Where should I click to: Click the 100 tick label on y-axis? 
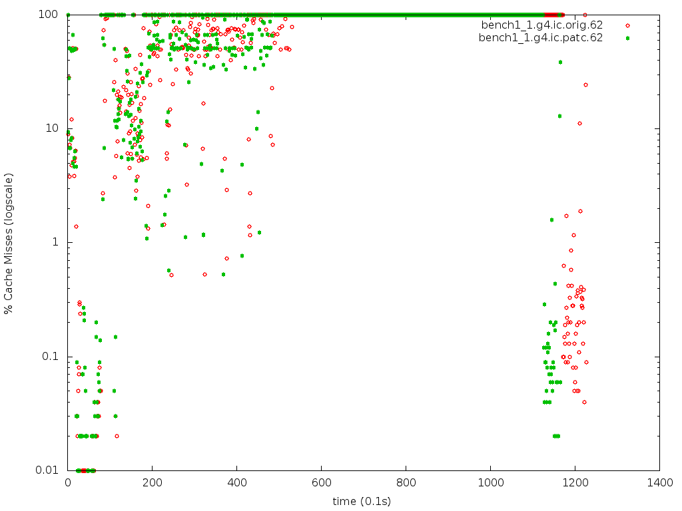54,15
